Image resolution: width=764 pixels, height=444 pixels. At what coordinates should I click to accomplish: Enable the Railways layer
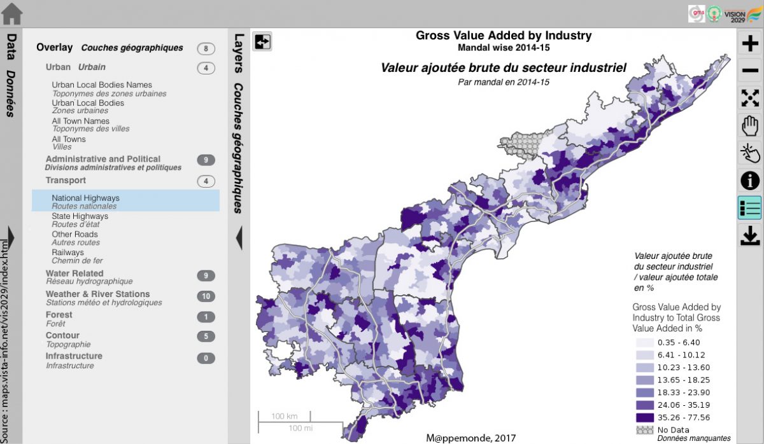(x=67, y=253)
